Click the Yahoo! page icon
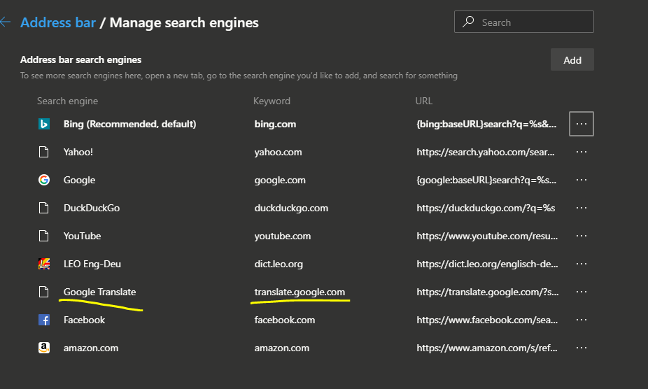The width and height of the screenshot is (648, 389). (43, 152)
